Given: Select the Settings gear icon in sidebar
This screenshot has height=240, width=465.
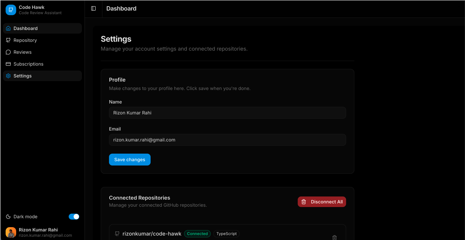Looking at the screenshot, I should pos(8,76).
